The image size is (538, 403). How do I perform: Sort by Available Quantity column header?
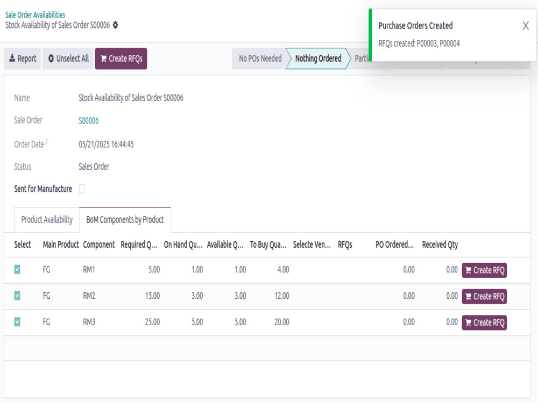pyautogui.click(x=225, y=244)
